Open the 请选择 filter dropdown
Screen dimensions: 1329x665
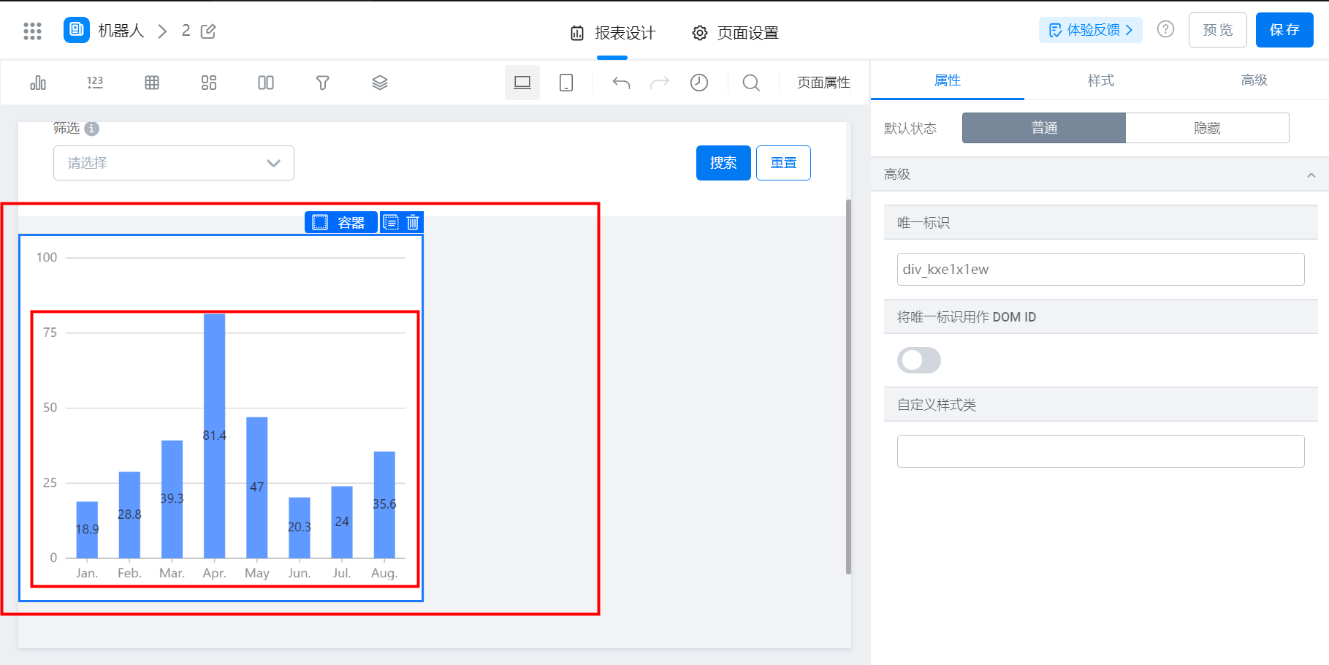pyautogui.click(x=174, y=163)
